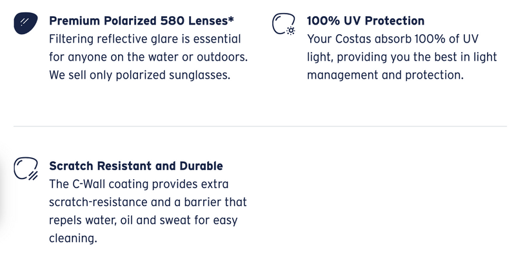
Task: Click the word 'cleaning.' in the last line
Action: point(73,238)
